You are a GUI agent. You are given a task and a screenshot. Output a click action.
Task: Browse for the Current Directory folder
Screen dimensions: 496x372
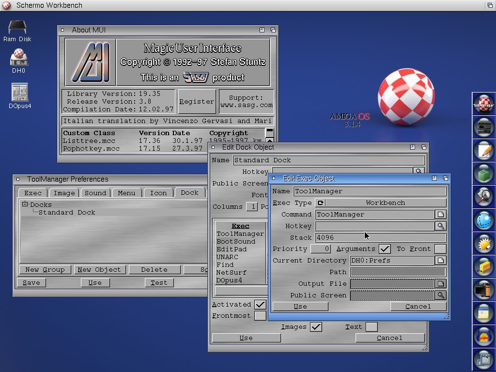(440, 260)
